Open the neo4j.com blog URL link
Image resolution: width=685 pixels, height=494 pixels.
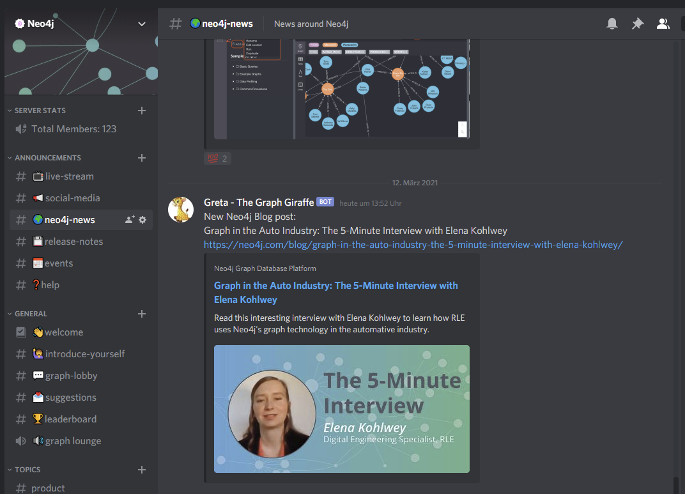pyautogui.click(x=413, y=245)
